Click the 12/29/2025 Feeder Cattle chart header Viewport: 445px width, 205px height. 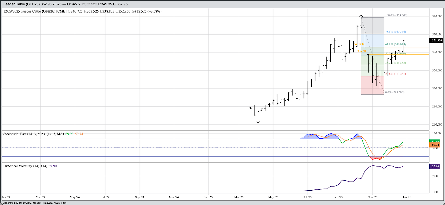35,11
